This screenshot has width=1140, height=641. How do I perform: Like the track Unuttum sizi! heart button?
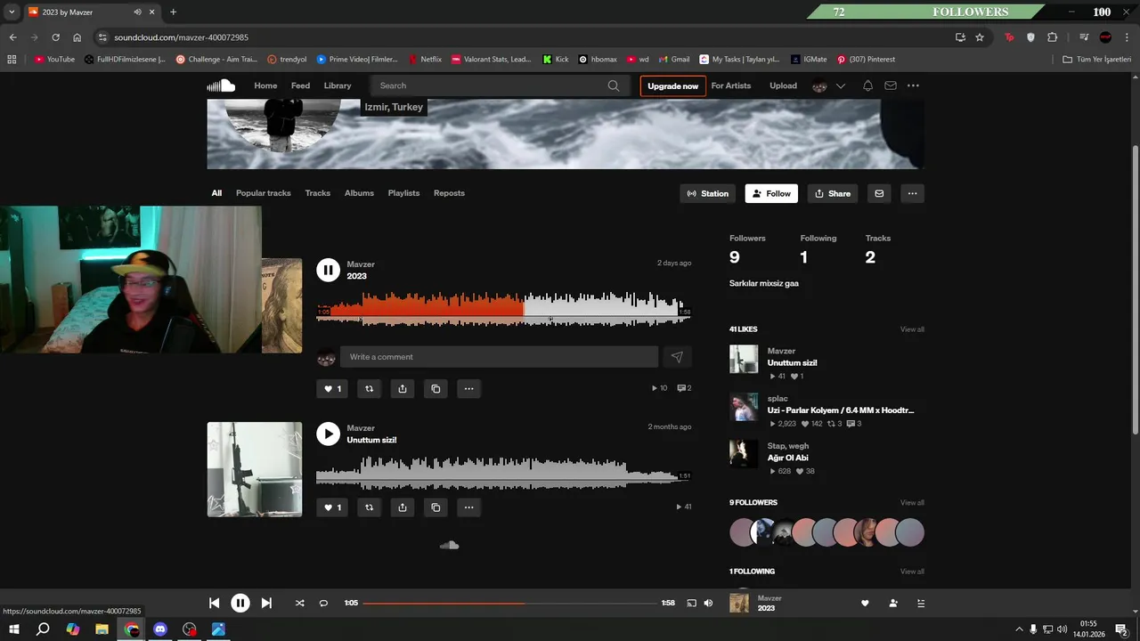click(x=332, y=507)
